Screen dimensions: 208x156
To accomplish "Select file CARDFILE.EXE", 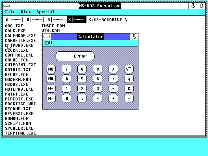I will pyautogui.click(x=20, y=40).
